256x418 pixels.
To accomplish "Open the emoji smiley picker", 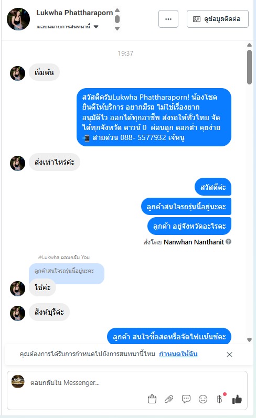I will pyautogui.click(x=203, y=399).
